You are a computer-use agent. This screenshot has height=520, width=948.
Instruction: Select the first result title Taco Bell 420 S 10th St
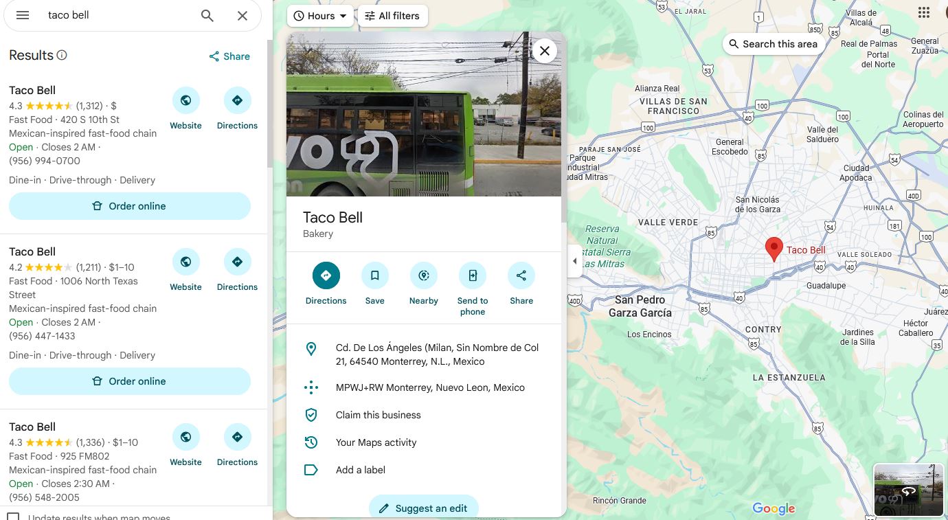32,90
